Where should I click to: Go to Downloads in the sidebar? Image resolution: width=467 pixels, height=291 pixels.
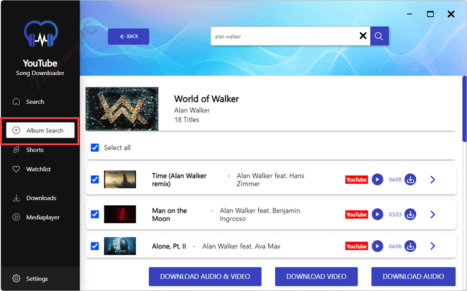pyautogui.click(x=40, y=198)
